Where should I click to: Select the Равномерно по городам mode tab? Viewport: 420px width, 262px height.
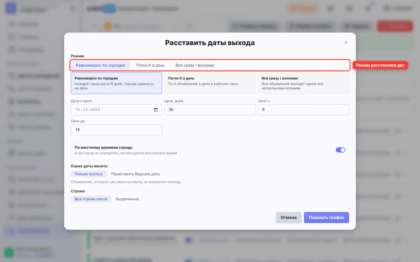(x=100, y=65)
